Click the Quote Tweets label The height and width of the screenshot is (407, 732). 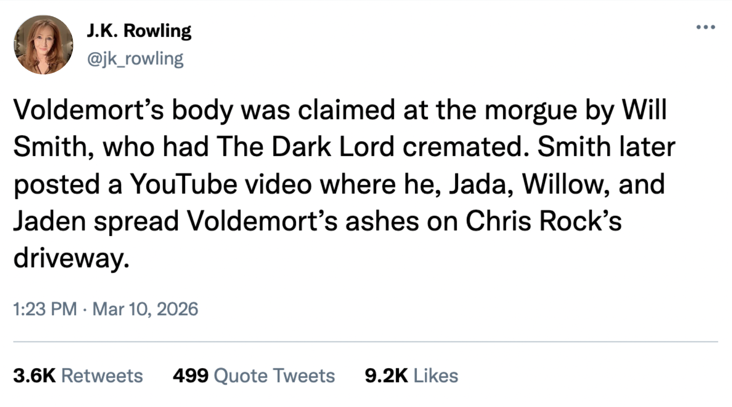tap(274, 375)
